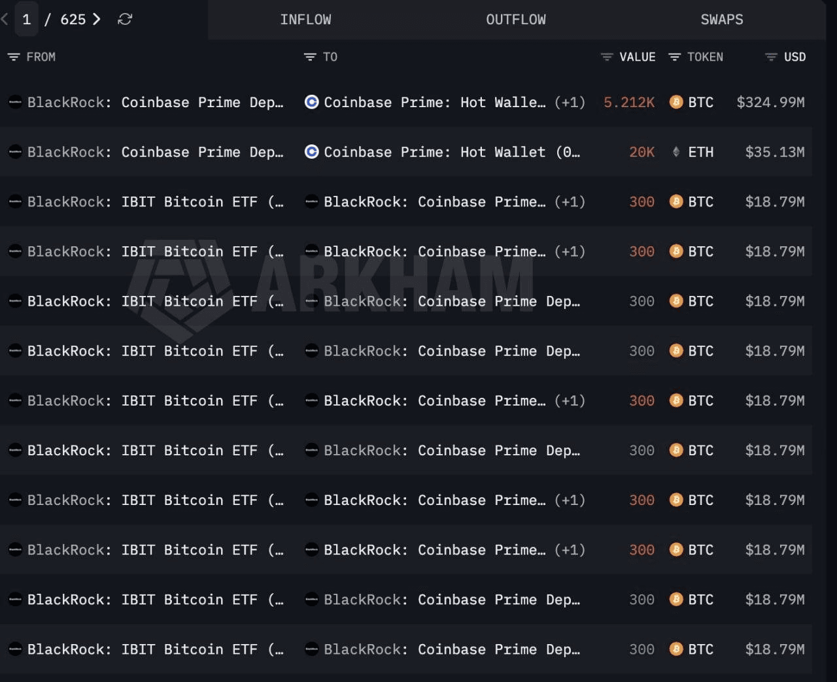This screenshot has width=837, height=682.
Task: Click BlackRock sender icon in the 20K ETH row
Action: [15, 152]
